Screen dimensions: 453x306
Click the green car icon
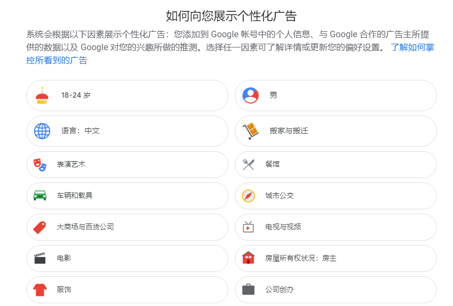tap(40, 195)
